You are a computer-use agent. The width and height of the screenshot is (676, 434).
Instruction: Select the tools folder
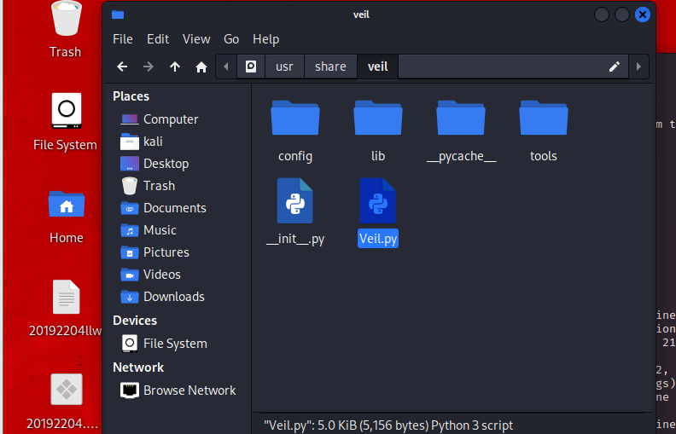544,131
